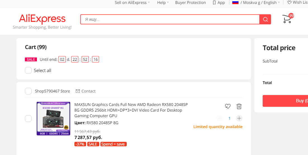Click the SubTotal label
Image resolution: width=308 pixels, height=155 pixels.
[270, 61]
